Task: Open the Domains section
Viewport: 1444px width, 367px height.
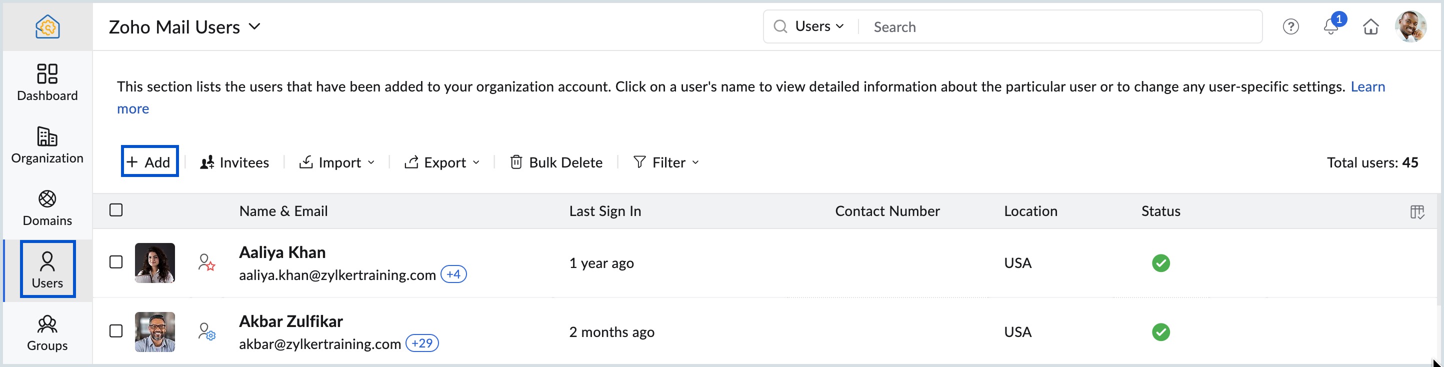Action: click(x=47, y=207)
